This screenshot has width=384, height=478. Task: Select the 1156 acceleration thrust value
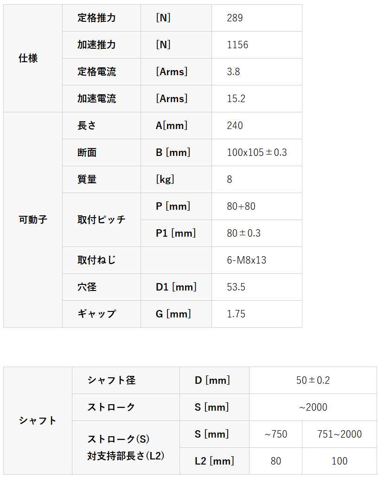(237, 45)
